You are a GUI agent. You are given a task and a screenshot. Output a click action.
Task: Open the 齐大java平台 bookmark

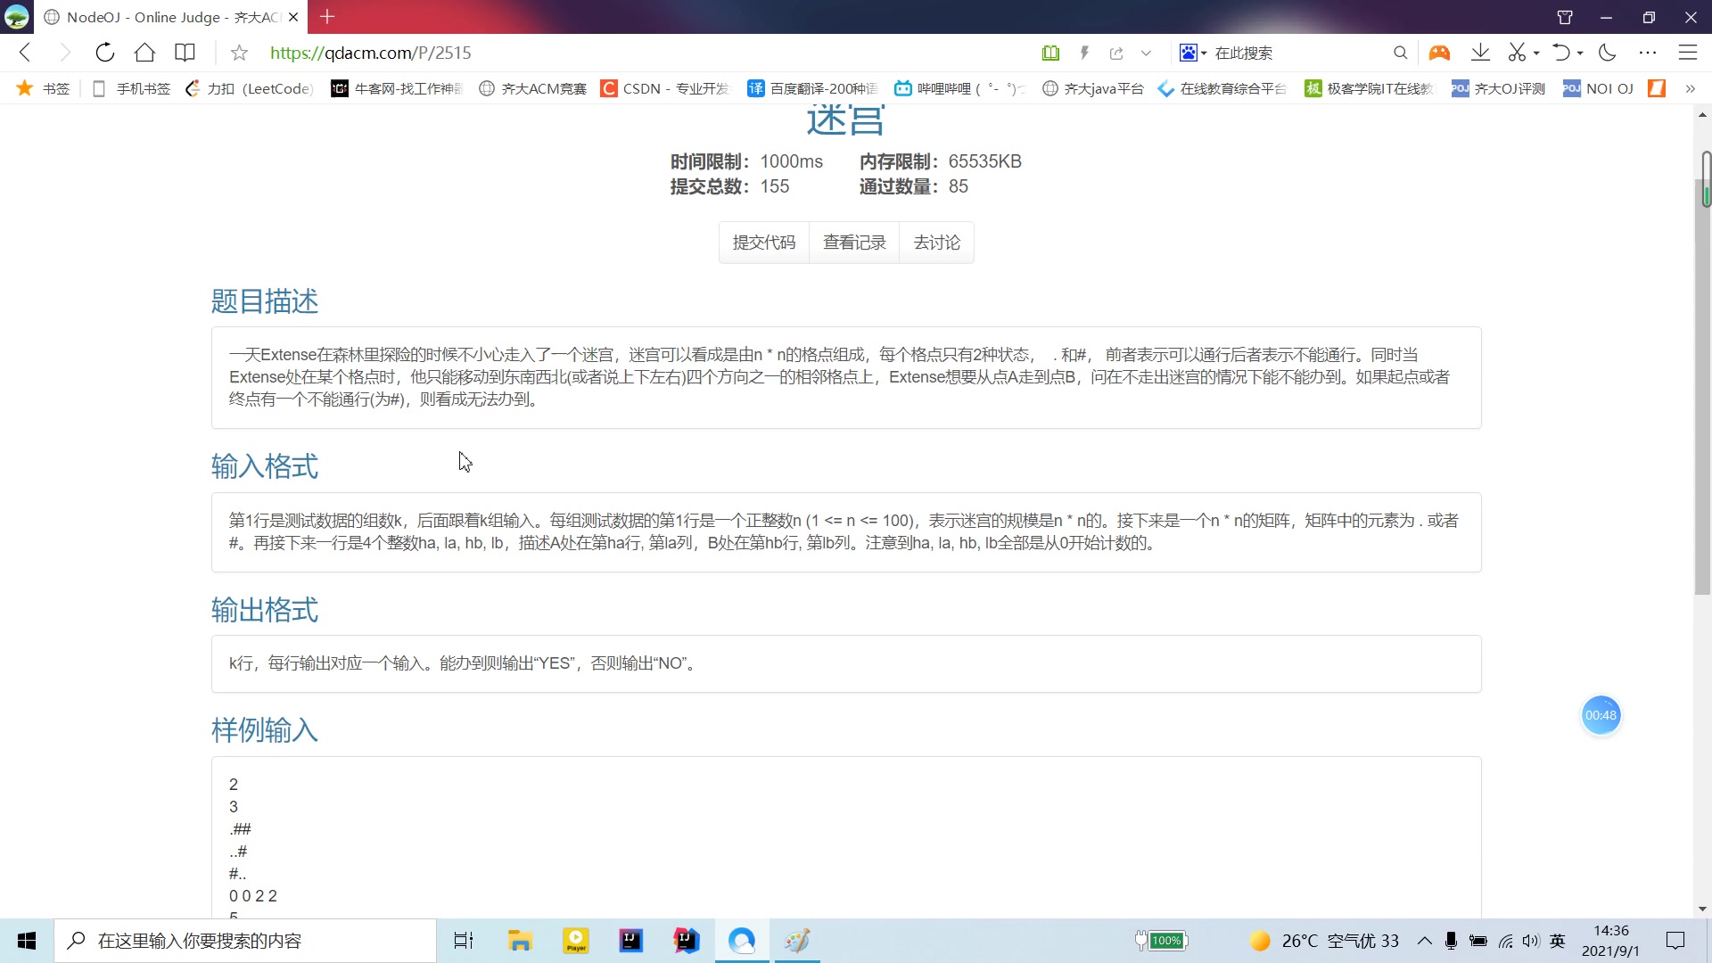(x=1092, y=88)
